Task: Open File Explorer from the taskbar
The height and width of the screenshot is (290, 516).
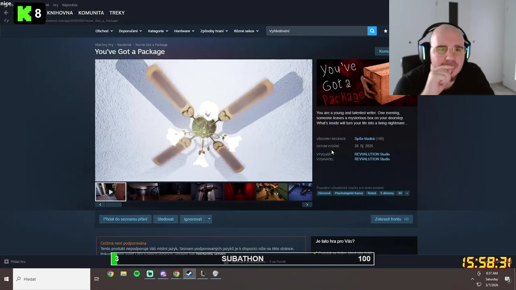Action: pyautogui.click(x=123, y=274)
